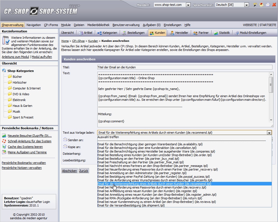Image resolution: width=278 pixels, height=222 pixels.
Task: Switch to the Übersicht tab
Action: click(x=67, y=33)
